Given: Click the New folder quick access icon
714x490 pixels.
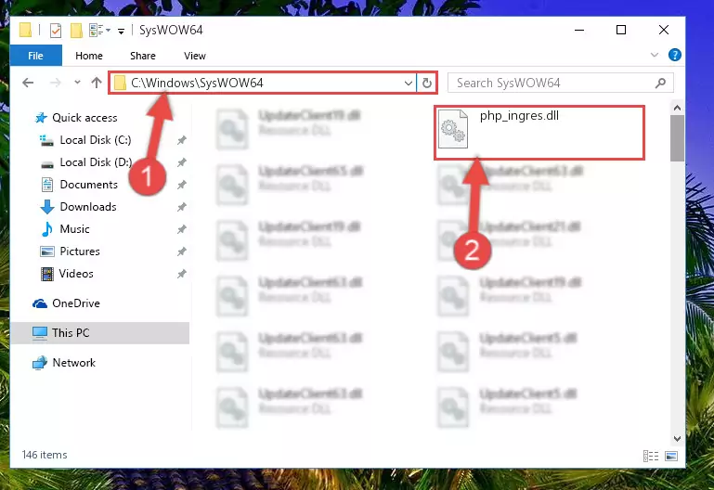Looking at the screenshot, I should (76, 31).
